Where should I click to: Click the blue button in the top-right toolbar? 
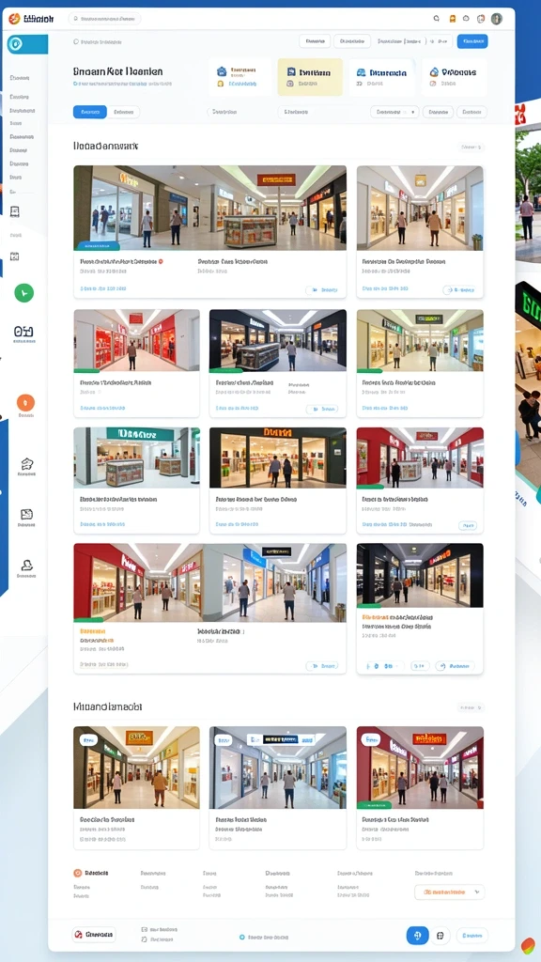472,41
